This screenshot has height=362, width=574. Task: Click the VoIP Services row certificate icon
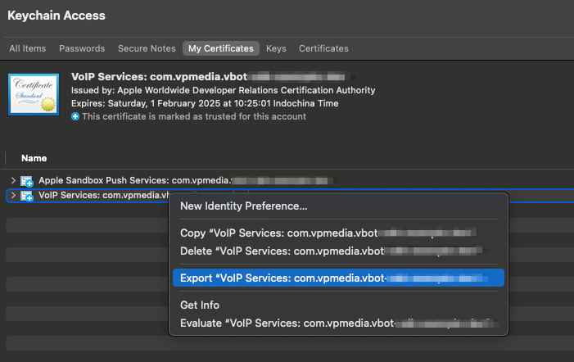[x=27, y=196]
